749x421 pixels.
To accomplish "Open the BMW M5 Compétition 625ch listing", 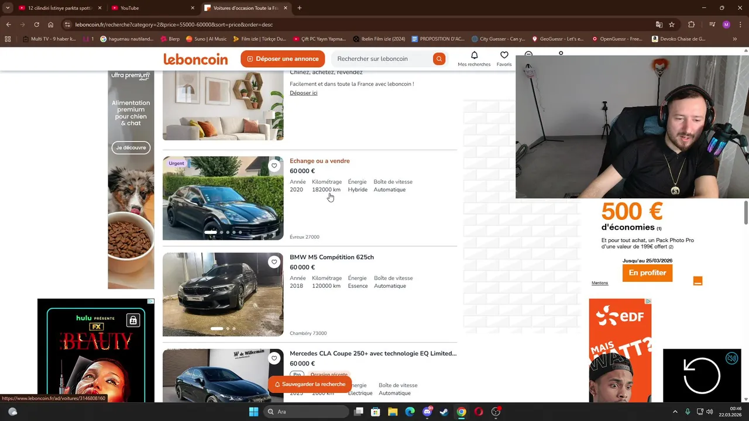I will pos(332,257).
